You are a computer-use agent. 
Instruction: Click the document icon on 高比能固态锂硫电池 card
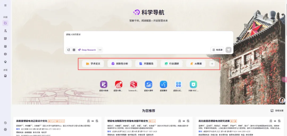pyautogui.click(x=279, y=121)
